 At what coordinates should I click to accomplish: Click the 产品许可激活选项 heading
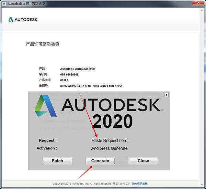click(42, 44)
